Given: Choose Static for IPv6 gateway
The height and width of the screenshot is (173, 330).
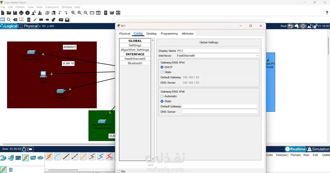Looking at the screenshot, I should 162,101.
